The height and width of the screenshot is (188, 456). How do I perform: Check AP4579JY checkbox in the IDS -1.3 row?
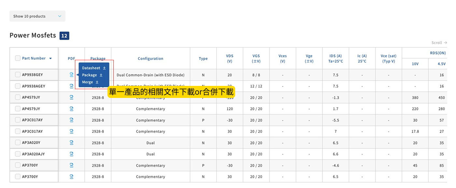click(x=18, y=97)
